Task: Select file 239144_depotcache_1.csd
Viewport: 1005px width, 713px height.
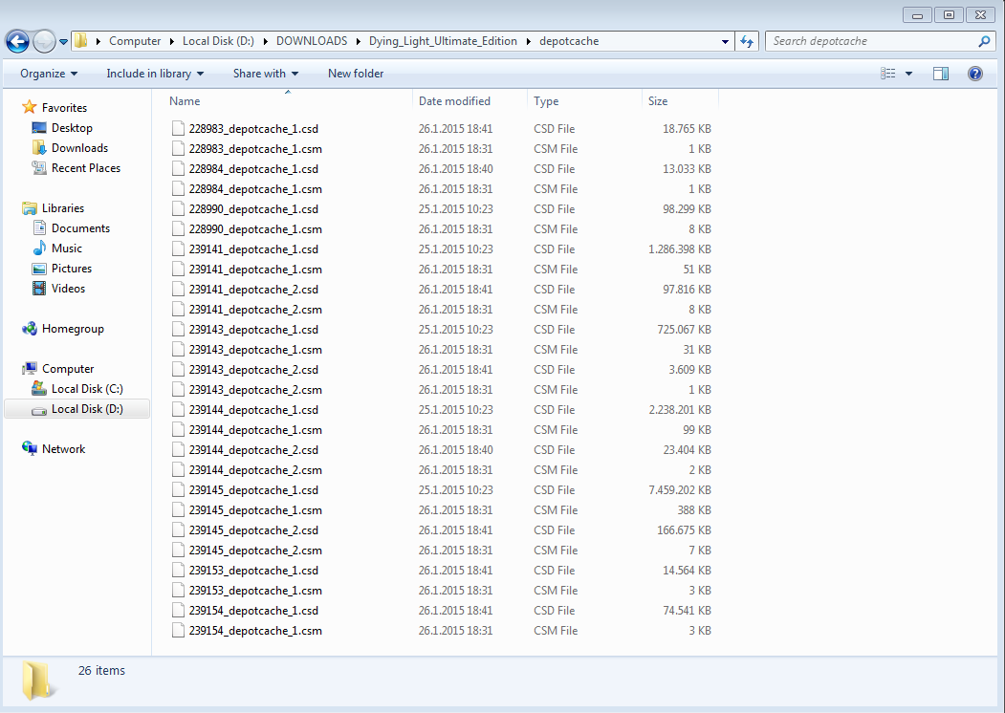Action: pyautogui.click(x=253, y=410)
